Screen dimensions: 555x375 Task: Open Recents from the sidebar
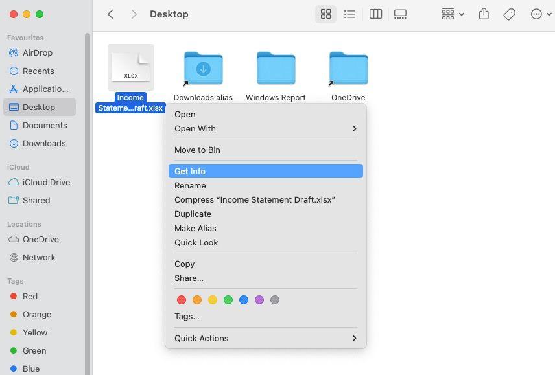pyautogui.click(x=38, y=71)
